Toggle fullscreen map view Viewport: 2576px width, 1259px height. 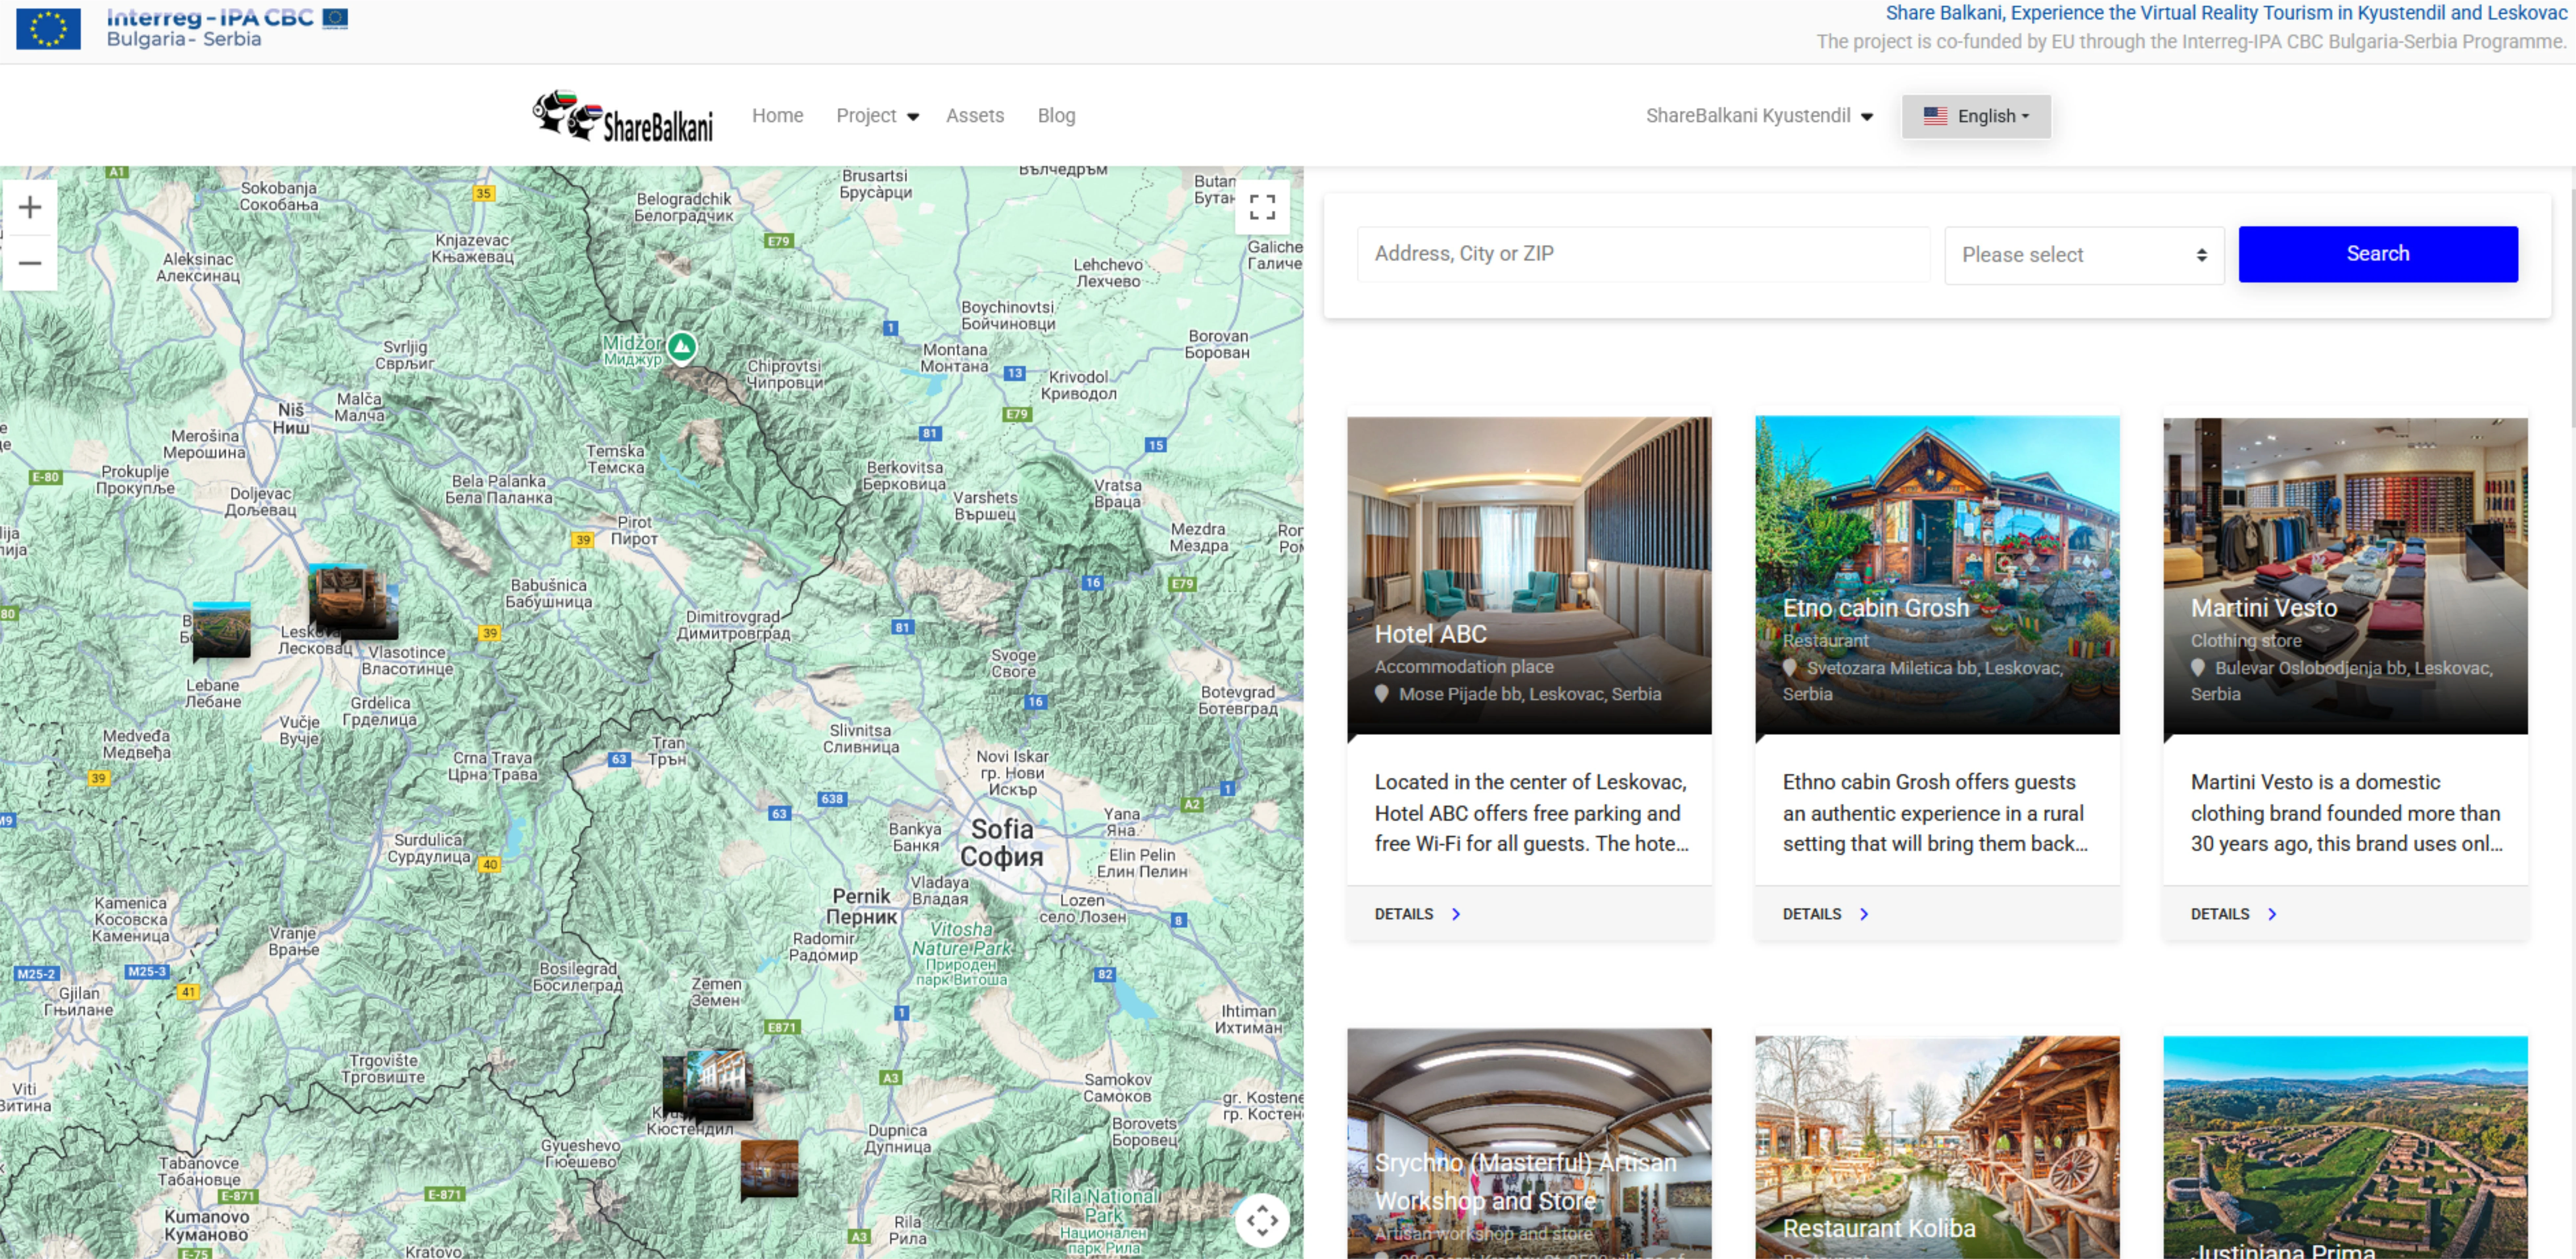point(1262,207)
